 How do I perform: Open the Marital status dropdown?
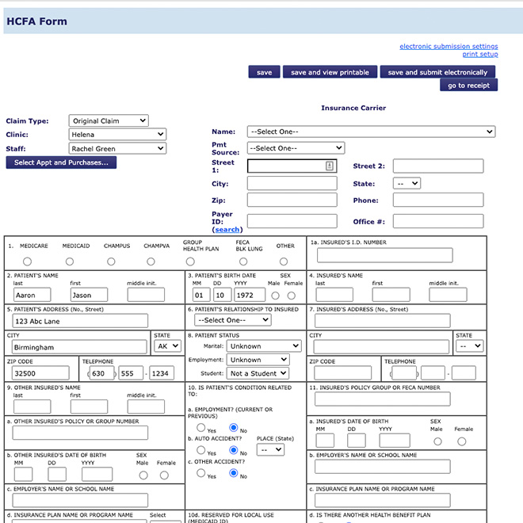click(264, 345)
